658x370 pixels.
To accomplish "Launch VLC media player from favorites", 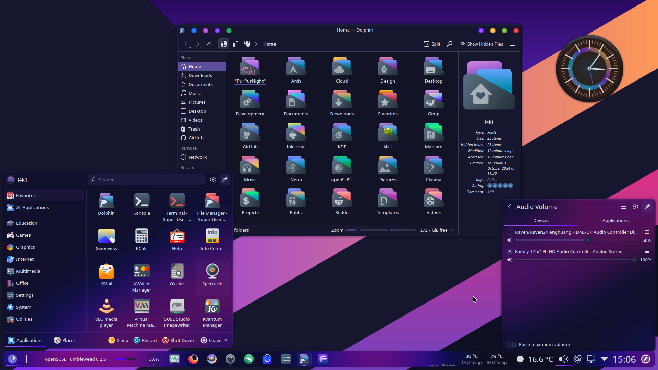I will pos(106,313).
